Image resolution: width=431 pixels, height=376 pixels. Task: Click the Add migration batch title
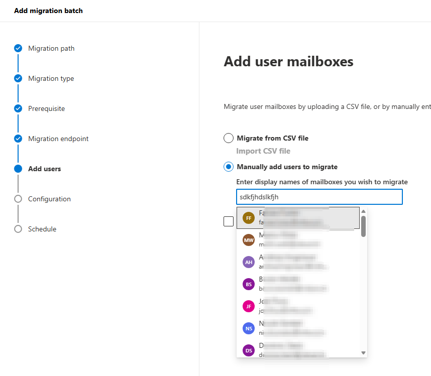(48, 11)
